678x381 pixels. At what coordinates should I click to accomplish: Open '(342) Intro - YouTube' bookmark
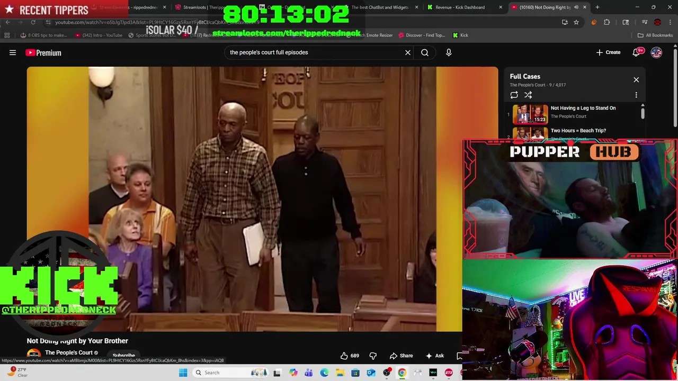[x=99, y=35]
